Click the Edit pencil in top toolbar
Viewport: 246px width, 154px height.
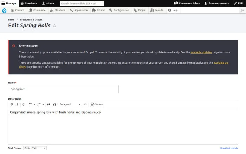tap(238, 3)
